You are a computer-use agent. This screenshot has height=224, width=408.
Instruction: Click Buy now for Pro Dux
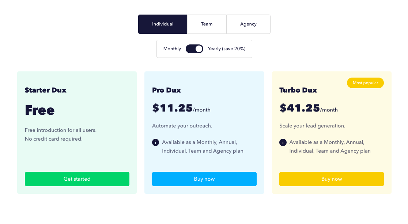pos(204,179)
